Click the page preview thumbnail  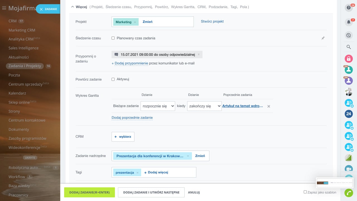pyautogui.click(x=334, y=183)
